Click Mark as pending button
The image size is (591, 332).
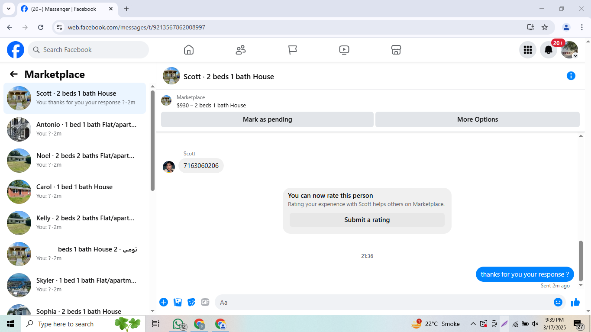click(267, 119)
